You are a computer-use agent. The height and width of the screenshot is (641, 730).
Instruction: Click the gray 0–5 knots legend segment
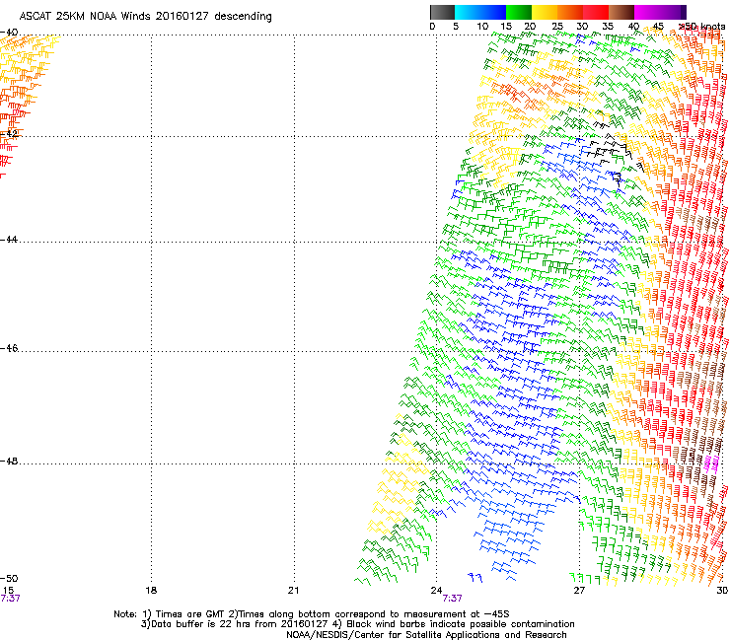[x=442, y=12]
